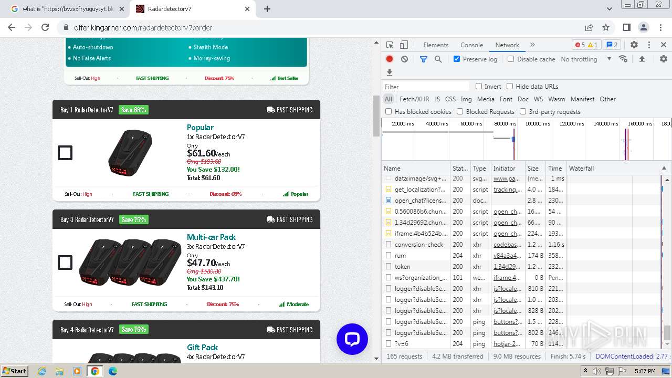The image size is (672, 378).
Task: Select the Buy 3 Multi-car Pack checkbox
Action: [x=65, y=262]
